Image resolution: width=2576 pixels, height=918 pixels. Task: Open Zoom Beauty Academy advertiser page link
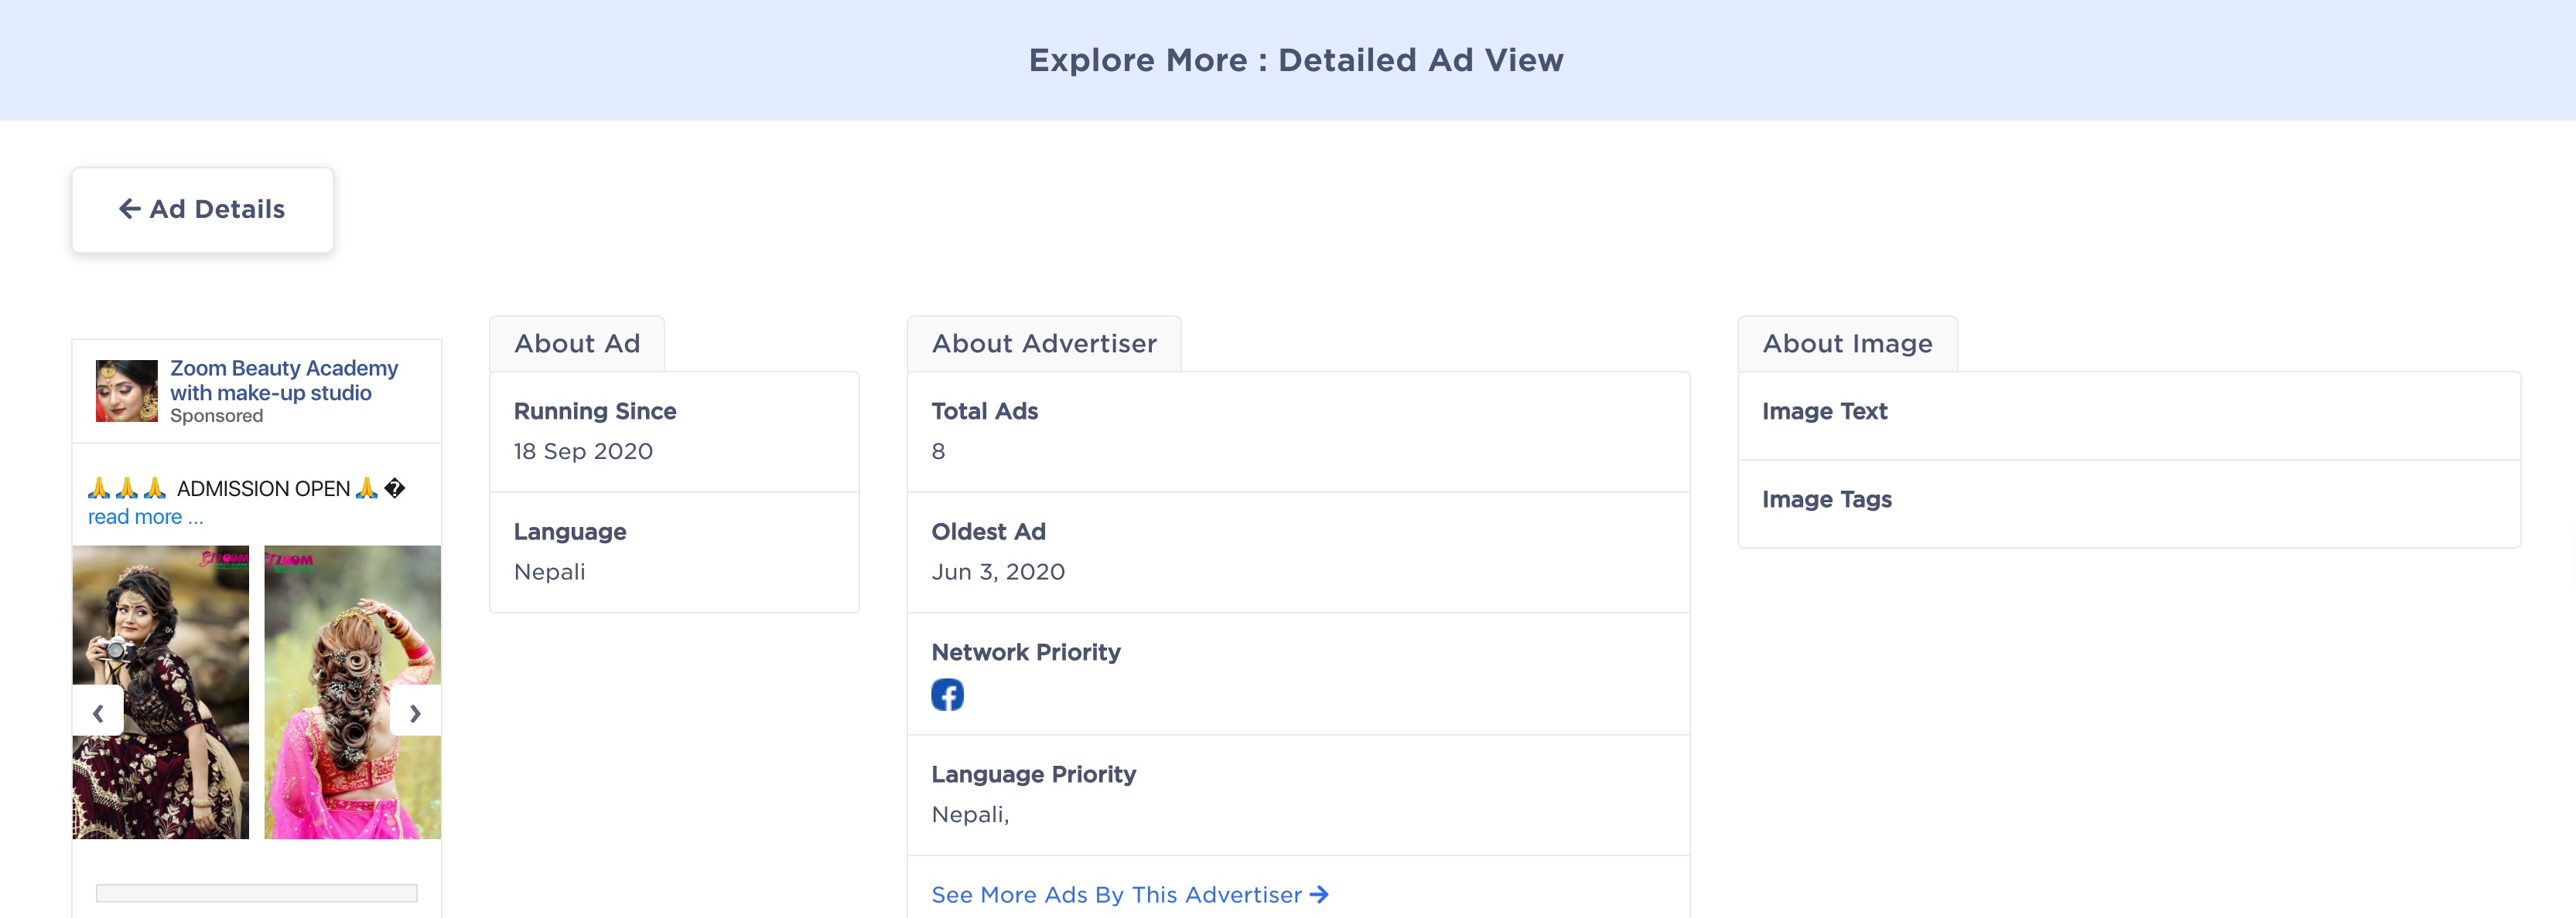(x=284, y=381)
